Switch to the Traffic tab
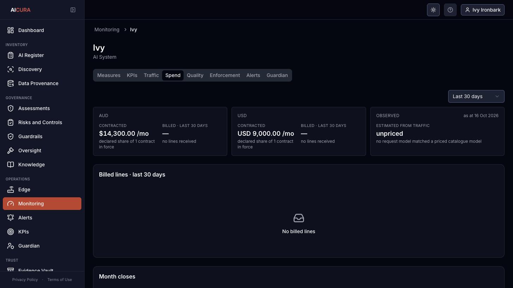This screenshot has width=513, height=288. point(151,75)
